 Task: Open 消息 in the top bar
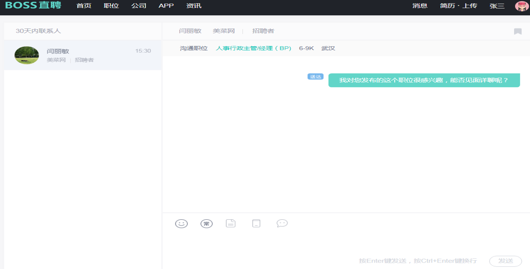click(x=420, y=6)
